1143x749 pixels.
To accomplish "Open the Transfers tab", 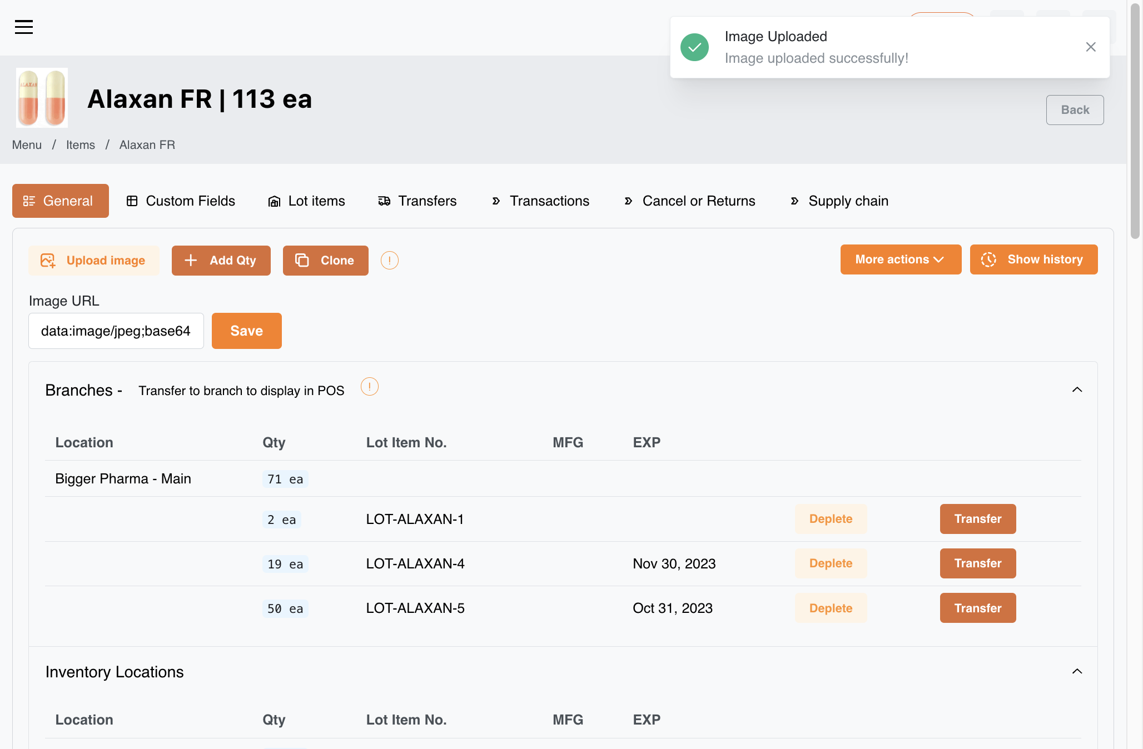I will pyautogui.click(x=418, y=201).
